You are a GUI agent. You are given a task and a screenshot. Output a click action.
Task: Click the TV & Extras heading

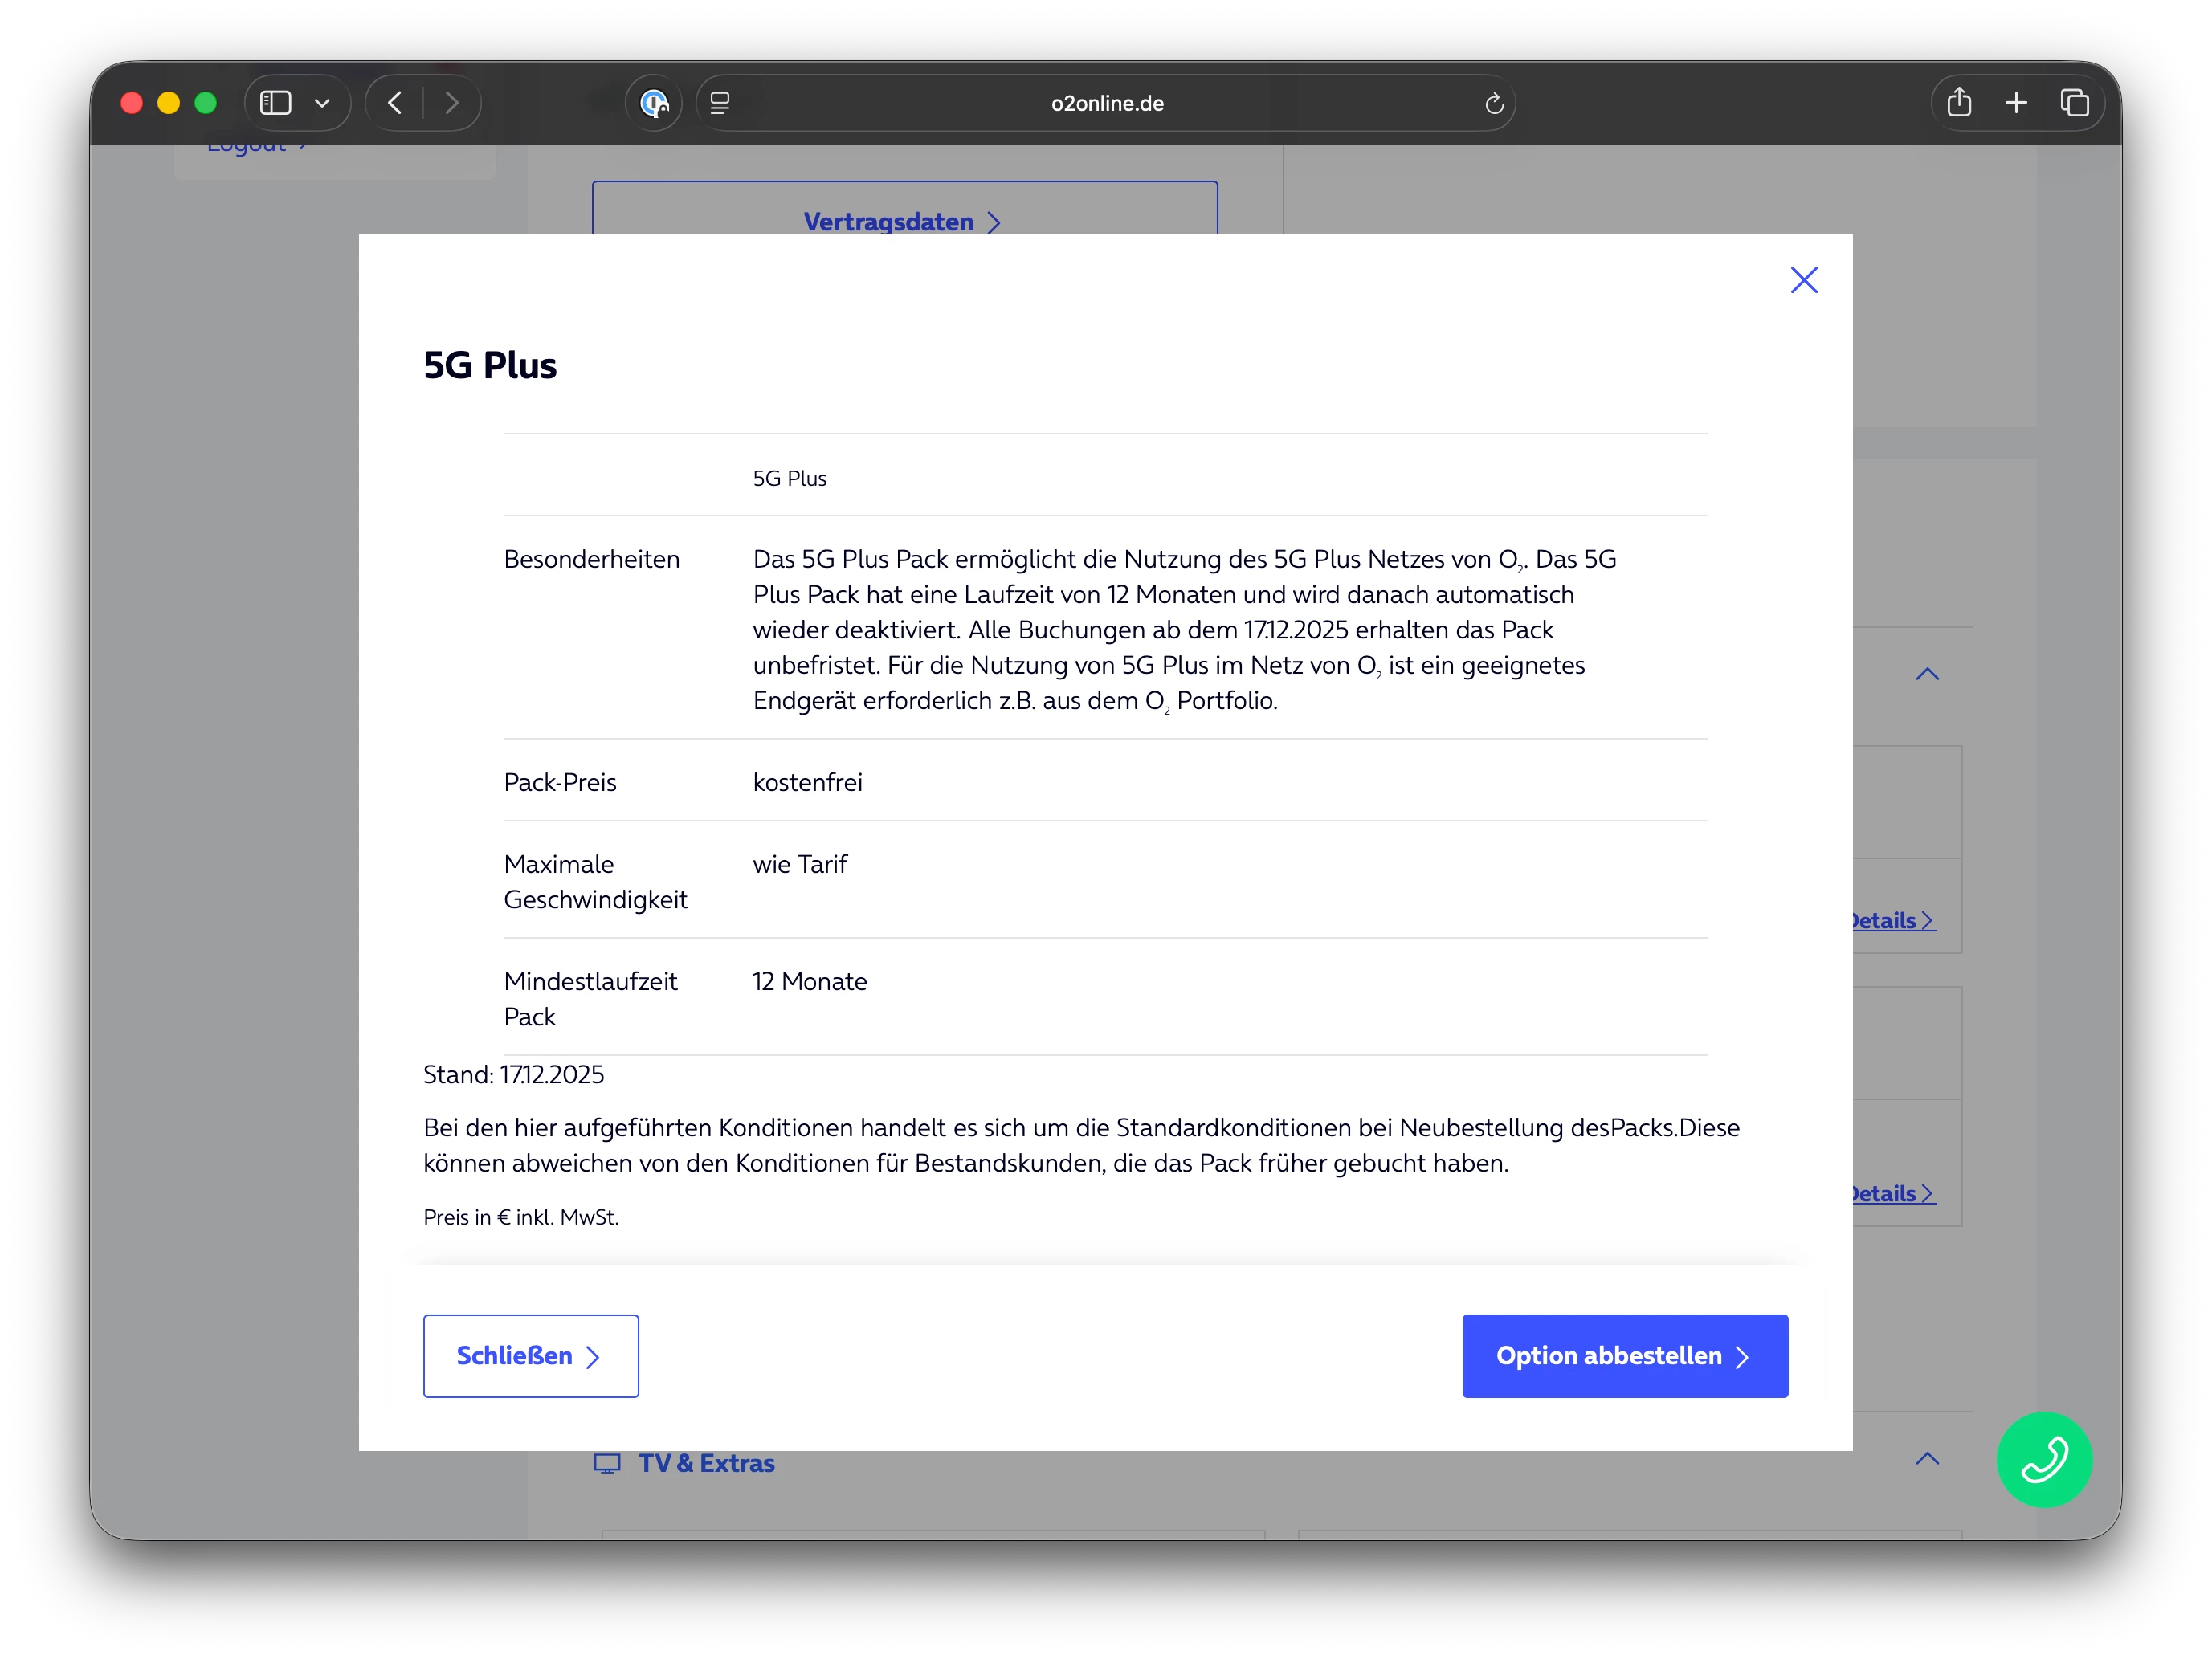tap(705, 1463)
